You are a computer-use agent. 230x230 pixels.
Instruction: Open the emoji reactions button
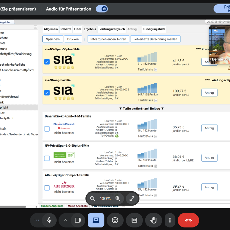(115, 220)
